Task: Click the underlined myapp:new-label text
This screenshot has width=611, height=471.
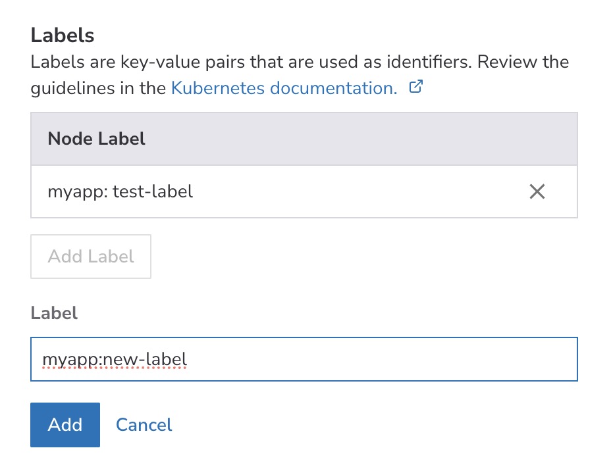Action: (x=115, y=359)
